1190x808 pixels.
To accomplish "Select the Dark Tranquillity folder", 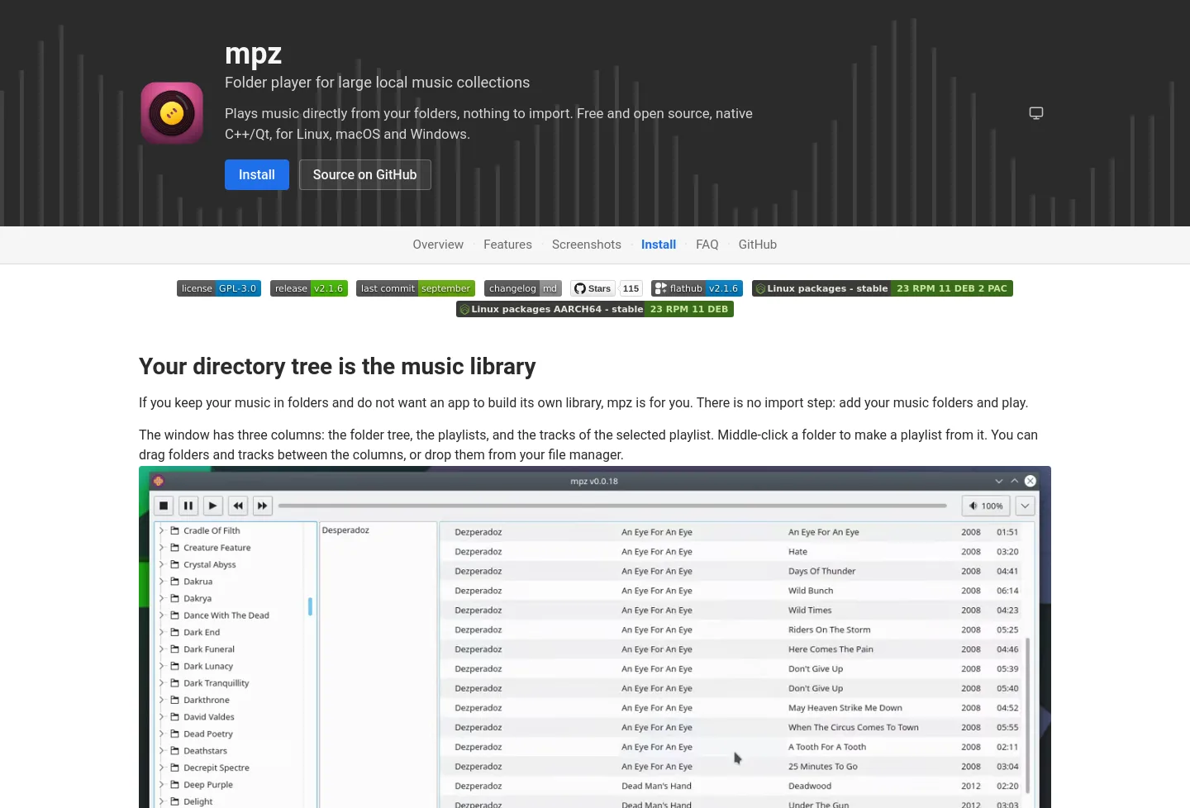I will point(216,683).
